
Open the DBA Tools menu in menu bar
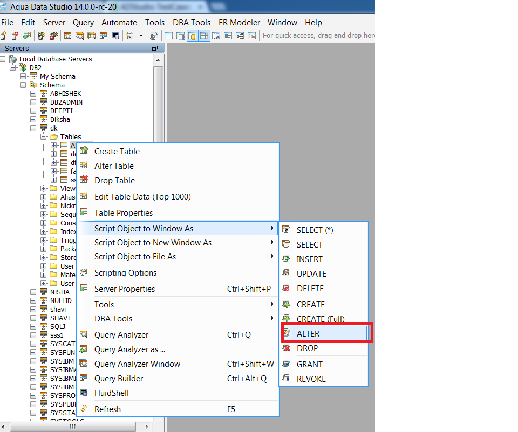click(192, 23)
